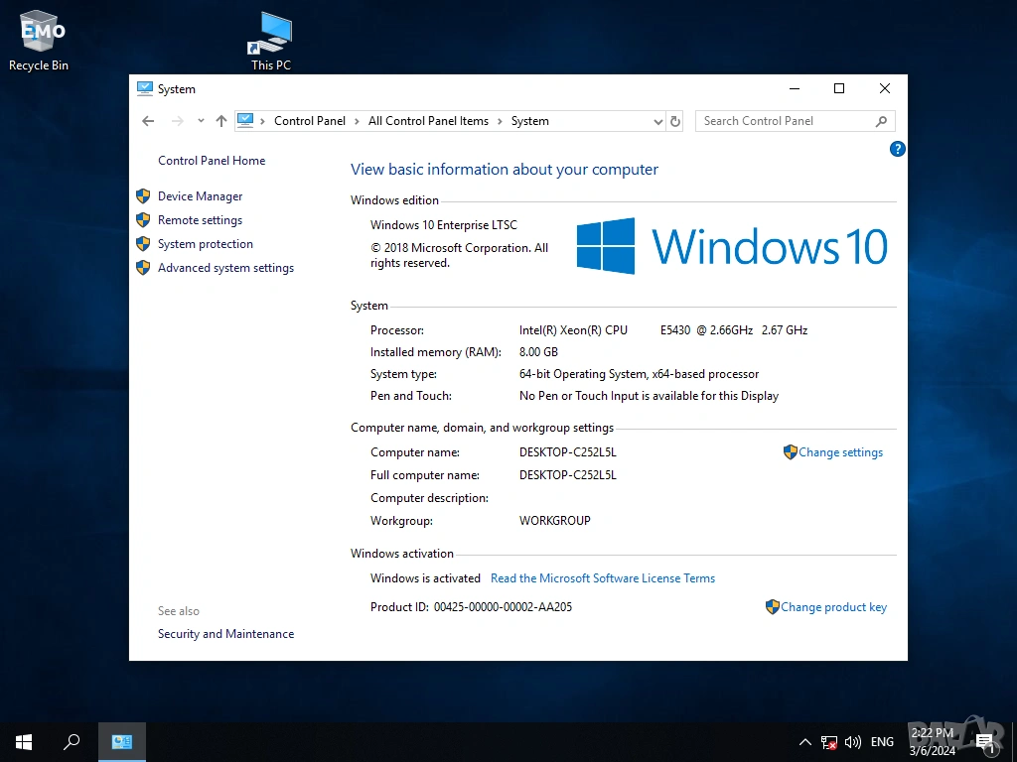1017x762 pixels.
Task: Click the up arrow navigation button
Action: click(221, 121)
